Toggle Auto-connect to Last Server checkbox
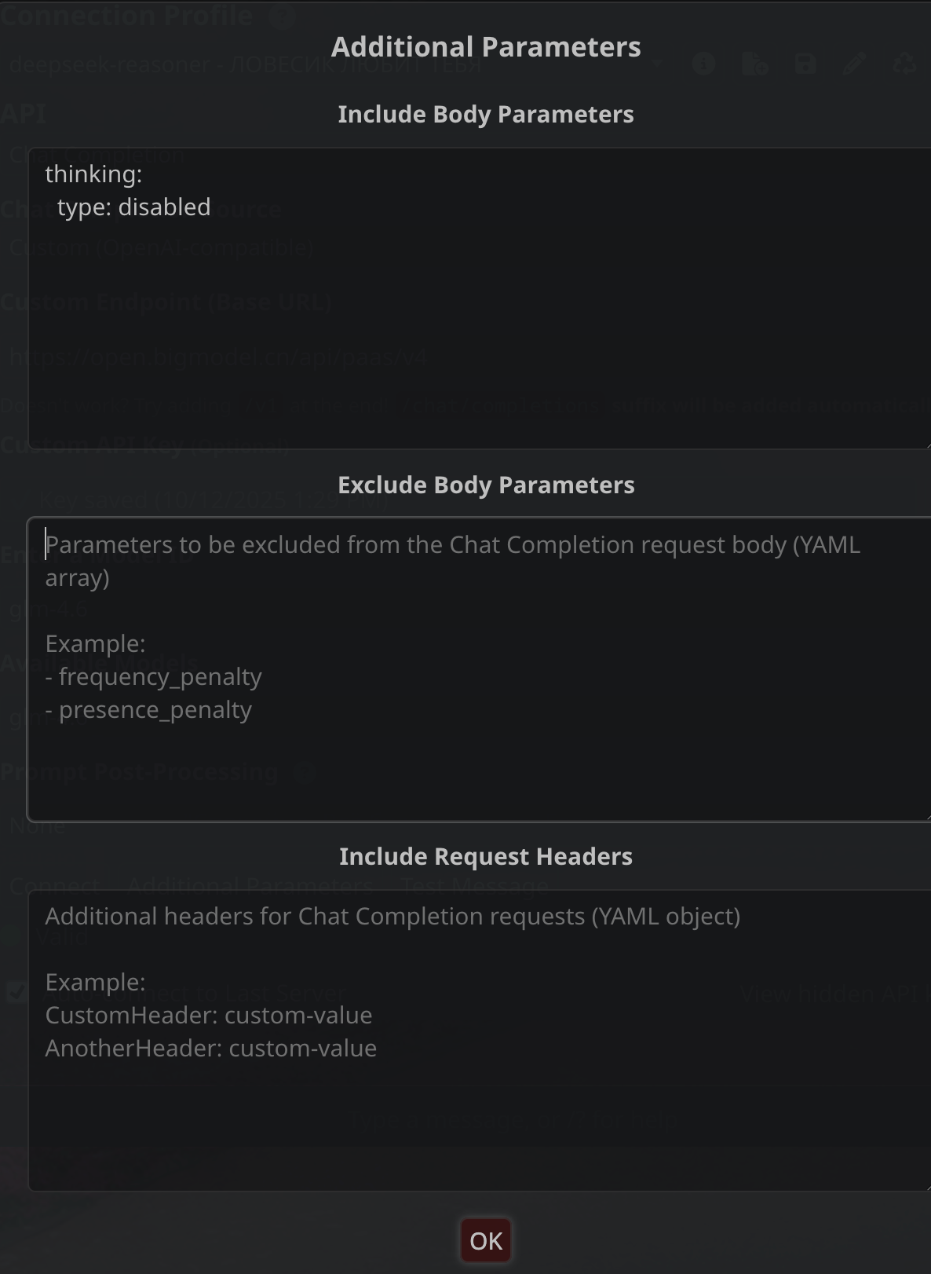Image resolution: width=931 pixels, height=1274 pixels. tap(16, 992)
